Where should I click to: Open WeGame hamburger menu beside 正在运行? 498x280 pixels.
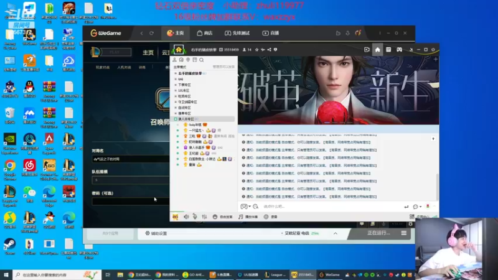point(403,233)
